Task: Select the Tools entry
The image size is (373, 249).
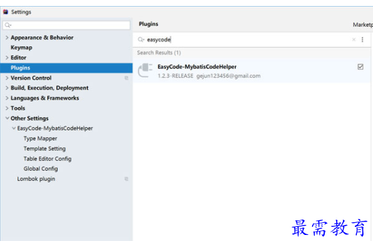Action: [17, 108]
